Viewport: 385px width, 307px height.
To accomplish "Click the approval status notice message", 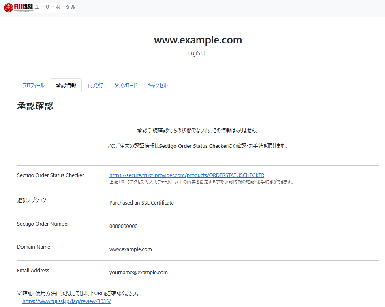I will [x=198, y=130].
